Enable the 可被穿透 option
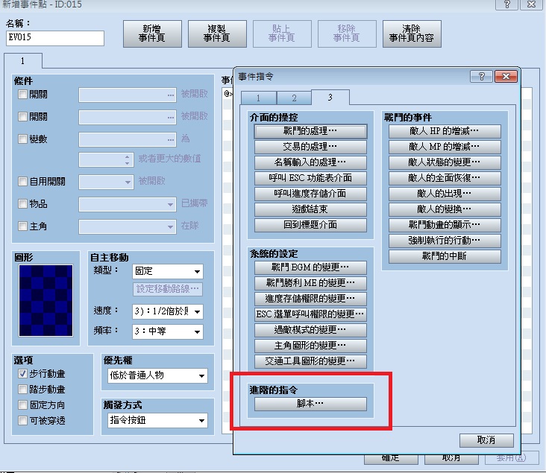This screenshot has width=546, height=473. tap(22, 420)
